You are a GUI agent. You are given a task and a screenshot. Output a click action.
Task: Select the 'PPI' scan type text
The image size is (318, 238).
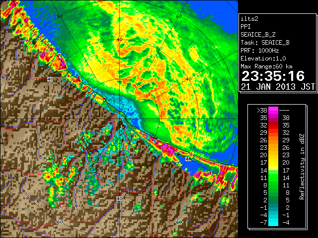tap(245, 27)
